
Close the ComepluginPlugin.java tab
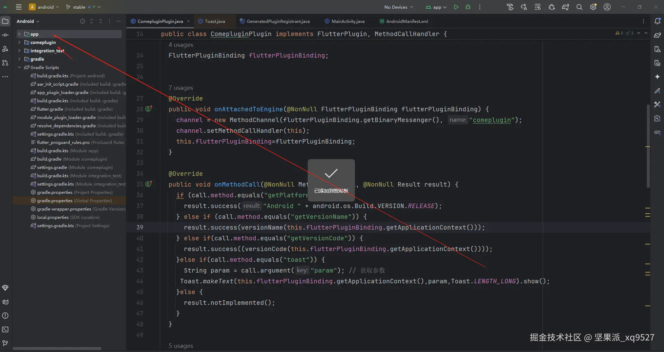pyautogui.click(x=188, y=21)
